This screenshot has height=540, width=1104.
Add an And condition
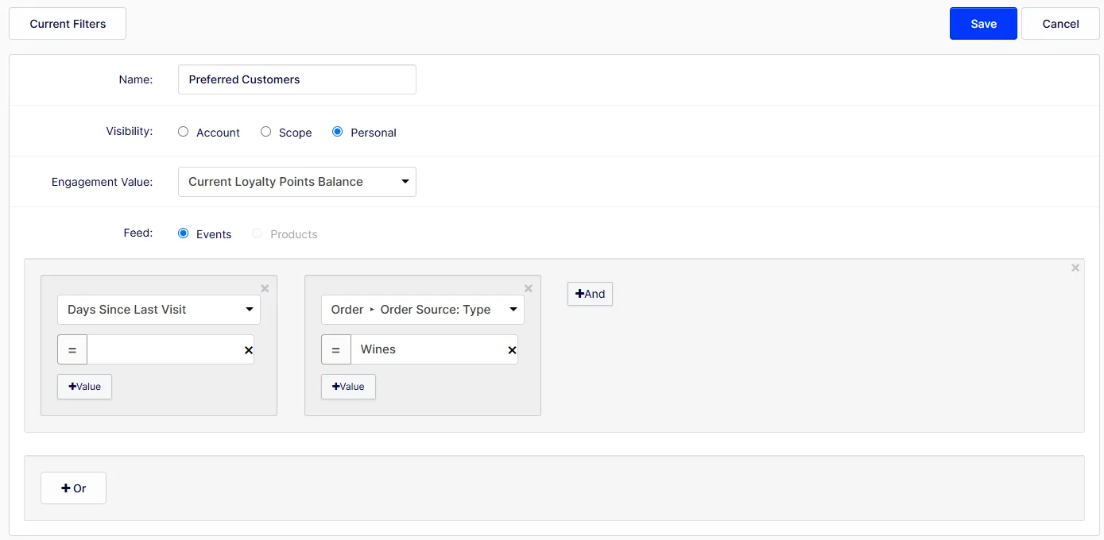click(x=590, y=294)
